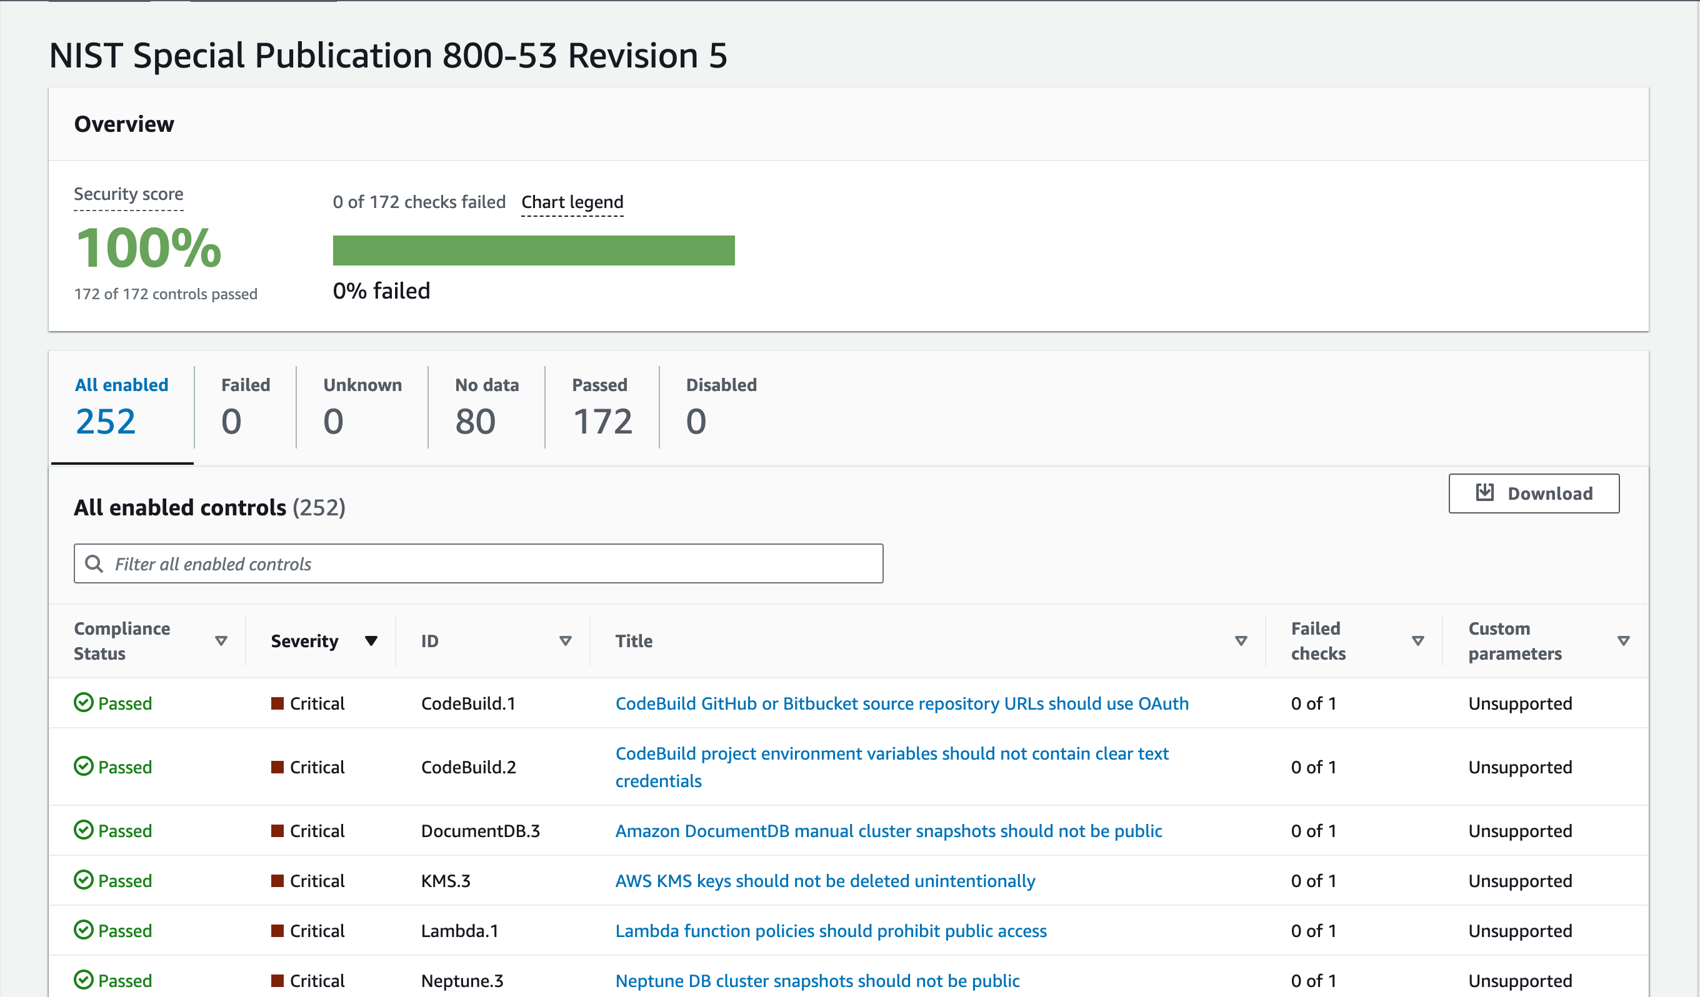
Task: Switch to the Failed 0 tab
Action: [246, 408]
